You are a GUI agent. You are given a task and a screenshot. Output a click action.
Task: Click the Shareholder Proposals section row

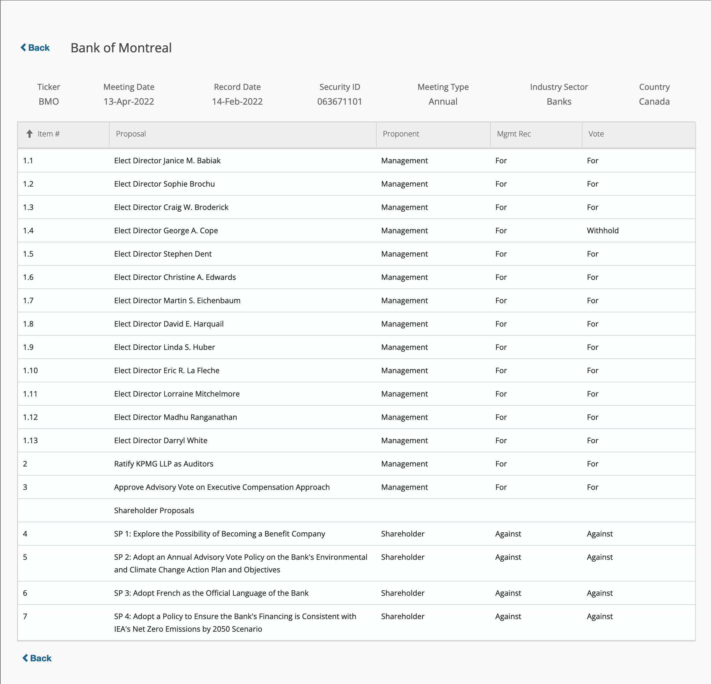[x=154, y=510]
